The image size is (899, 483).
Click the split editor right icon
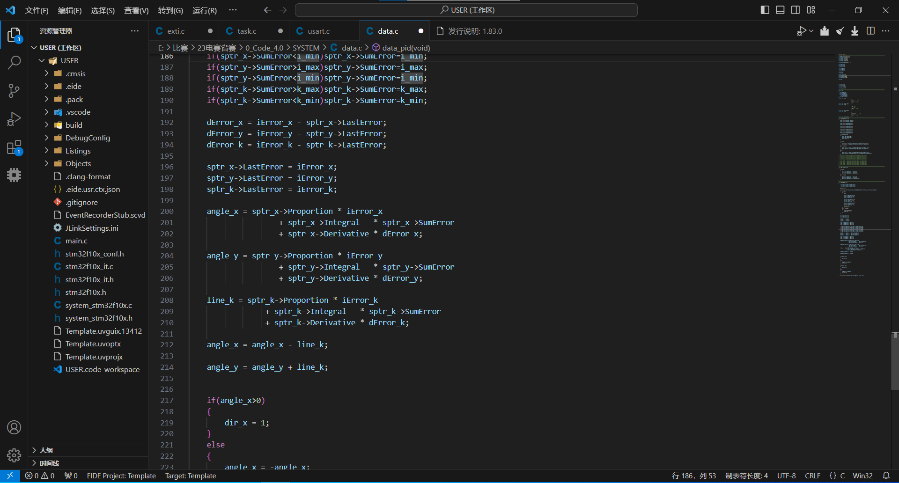pos(870,31)
